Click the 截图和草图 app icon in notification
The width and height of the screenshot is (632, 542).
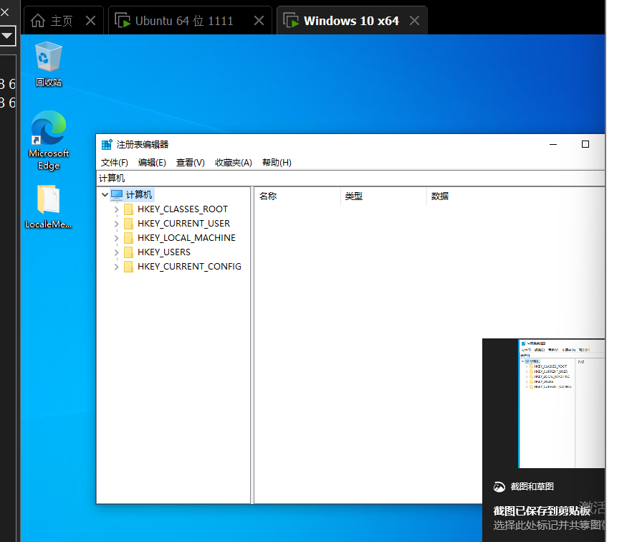click(499, 487)
